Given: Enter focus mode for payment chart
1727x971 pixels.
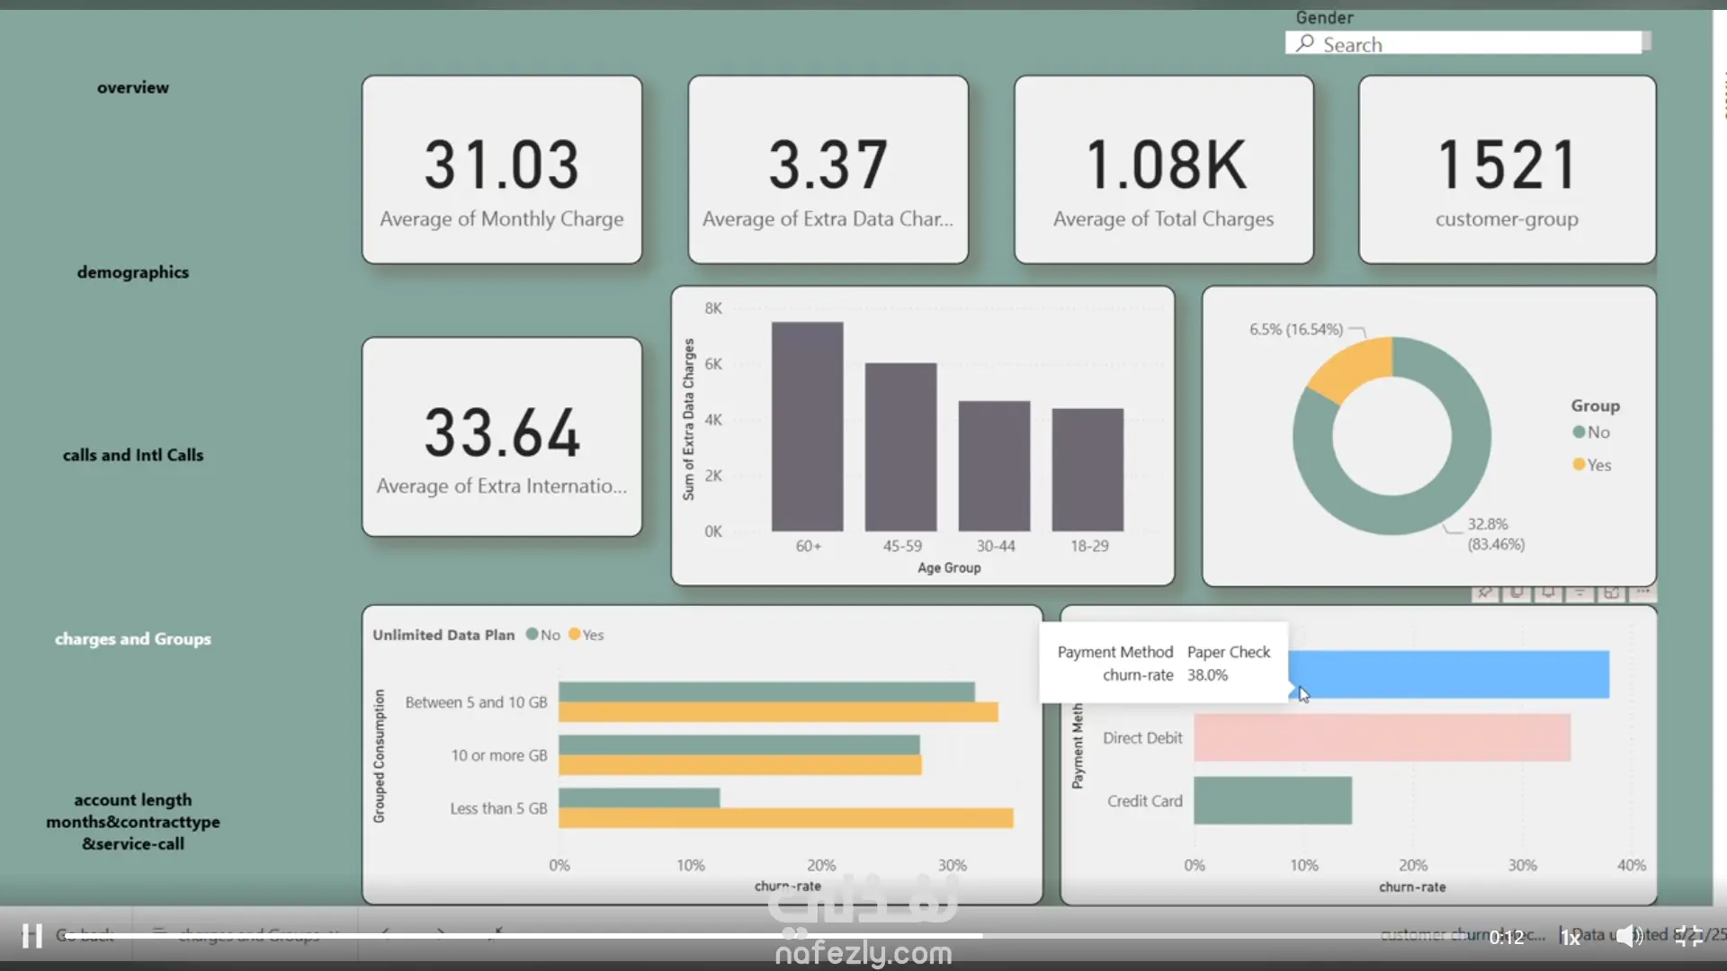Looking at the screenshot, I should pos(1611,592).
